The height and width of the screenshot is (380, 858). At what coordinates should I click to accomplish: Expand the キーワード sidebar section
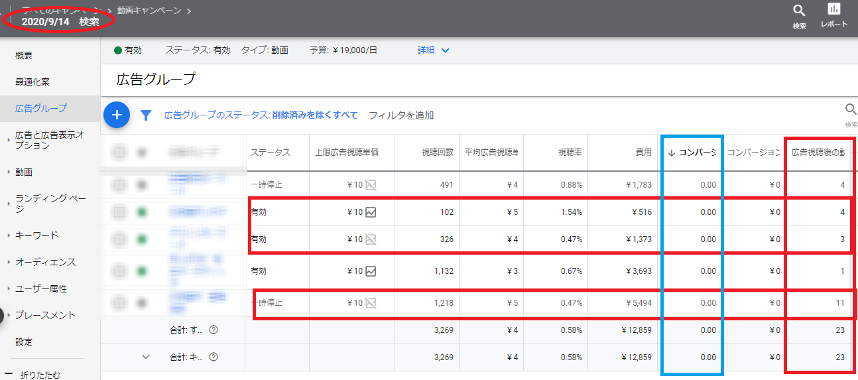point(36,235)
